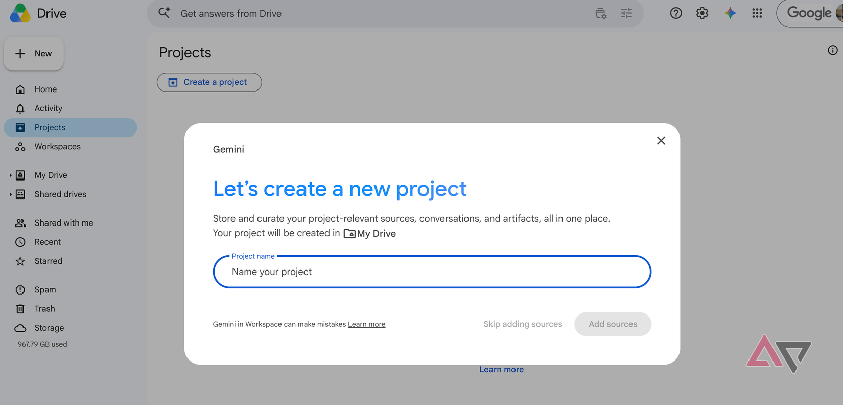This screenshot has height=405, width=843.
Task: Open the Learn more link in dialog footer
Action: pyautogui.click(x=367, y=324)
